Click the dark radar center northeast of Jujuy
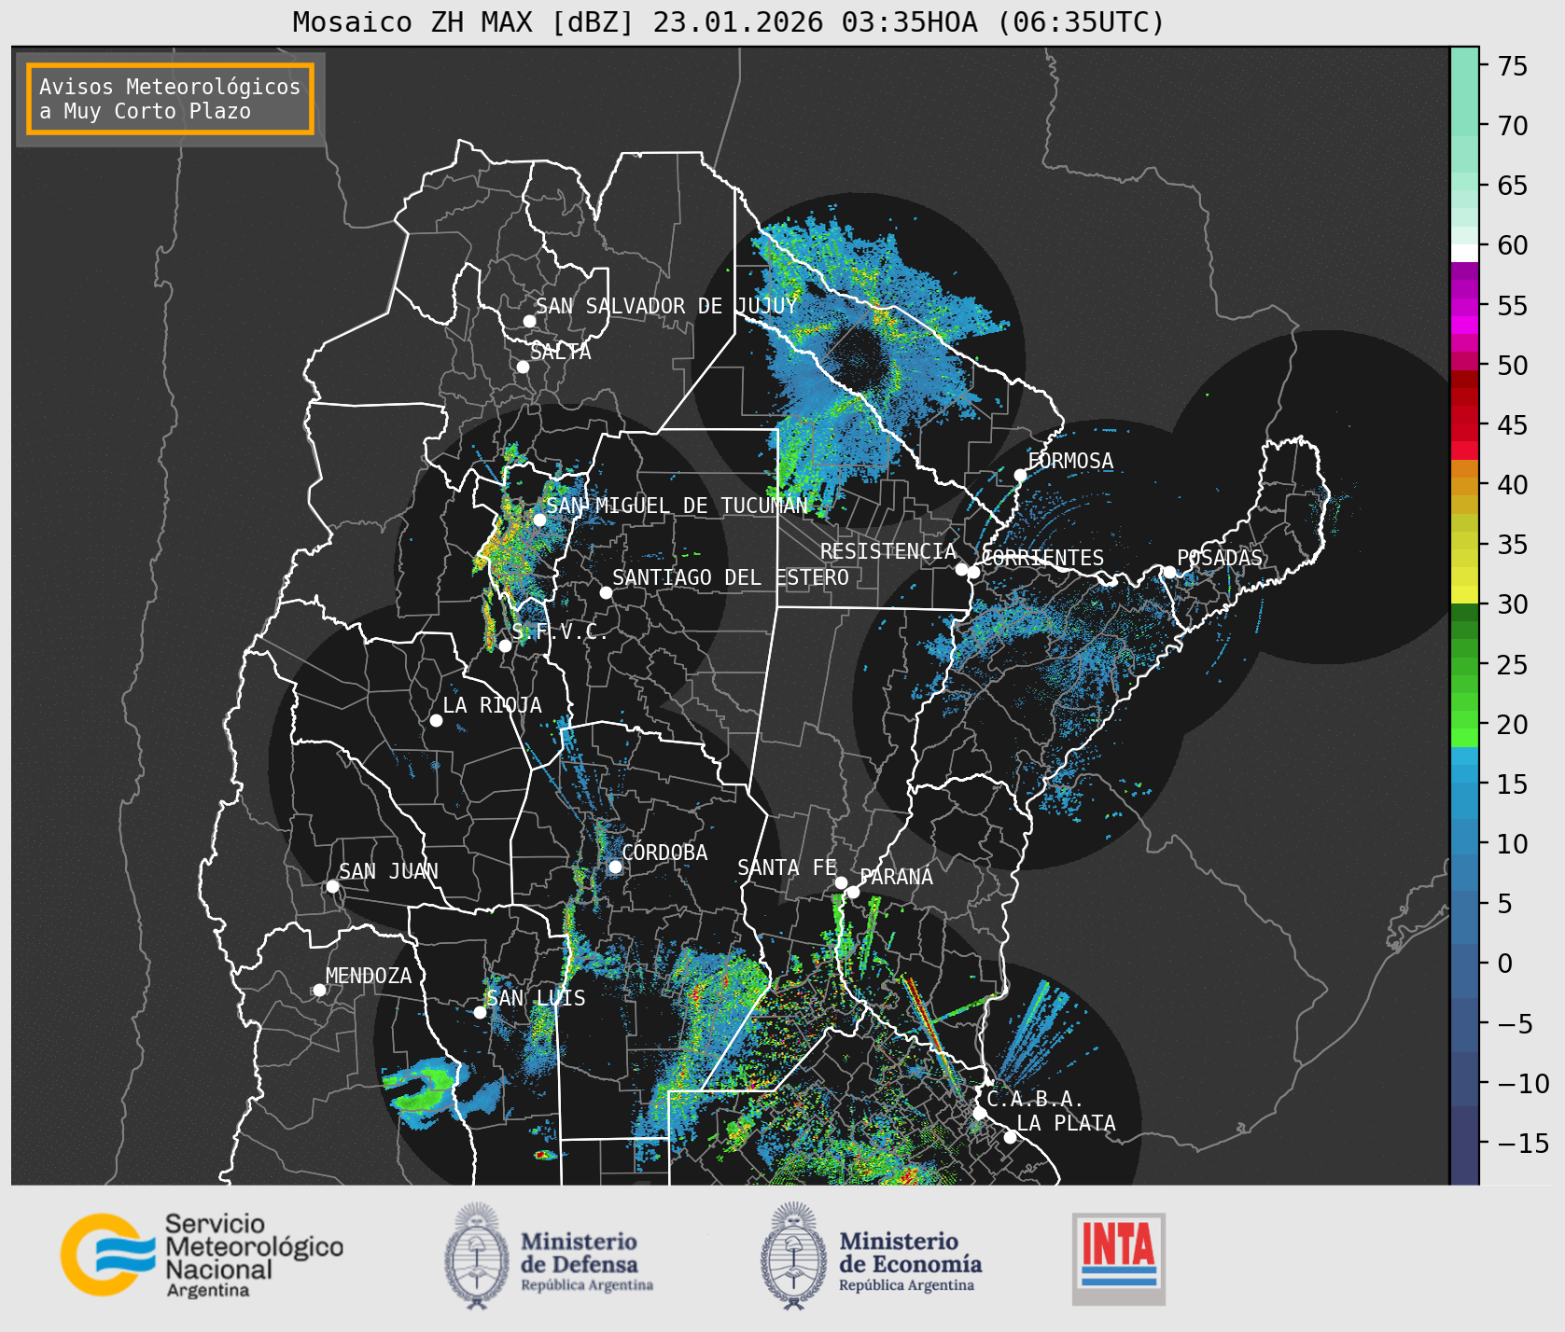Viewport: 1565px width, 1332px height. (x=859, y=359)
